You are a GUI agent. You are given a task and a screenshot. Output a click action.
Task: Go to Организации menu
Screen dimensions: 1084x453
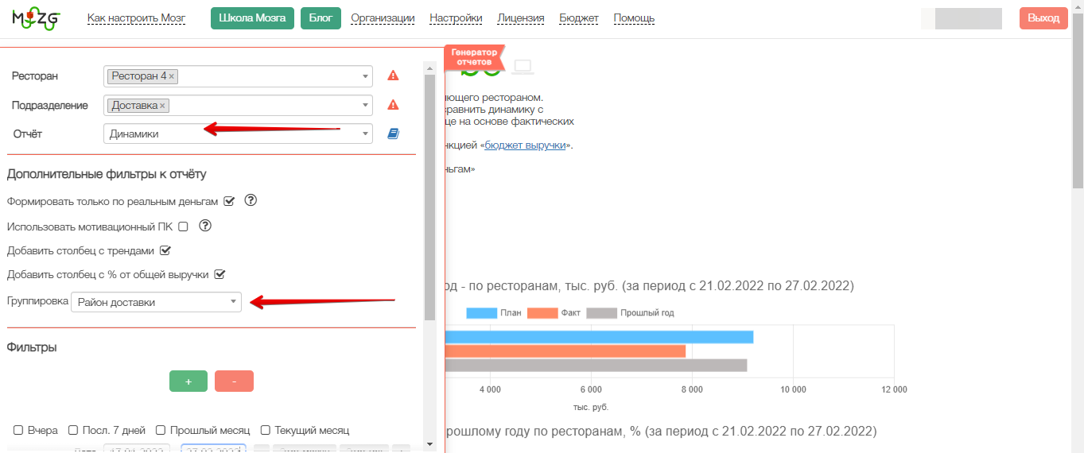click(383, 18)
